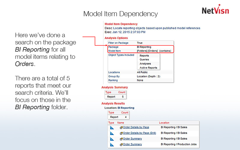Click shortcut icon beside Production Jobs Order Summary

121,145
